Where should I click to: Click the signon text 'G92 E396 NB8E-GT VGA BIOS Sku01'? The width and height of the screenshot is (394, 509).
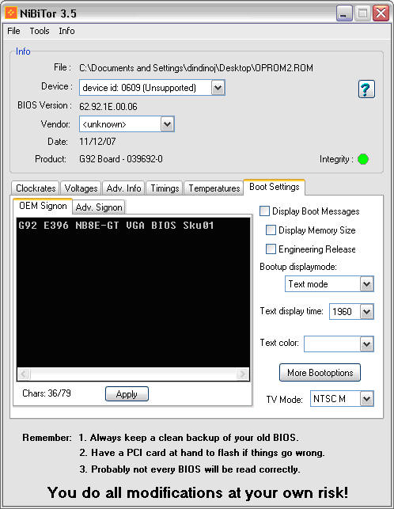(116, 226)
